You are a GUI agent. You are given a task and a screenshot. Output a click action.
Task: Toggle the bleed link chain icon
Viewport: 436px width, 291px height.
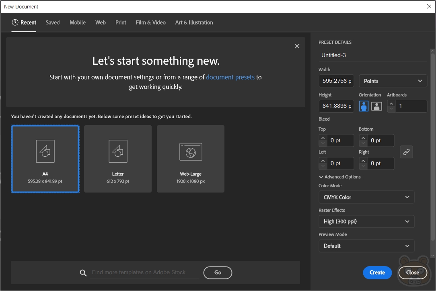click(x=406, y=152)
